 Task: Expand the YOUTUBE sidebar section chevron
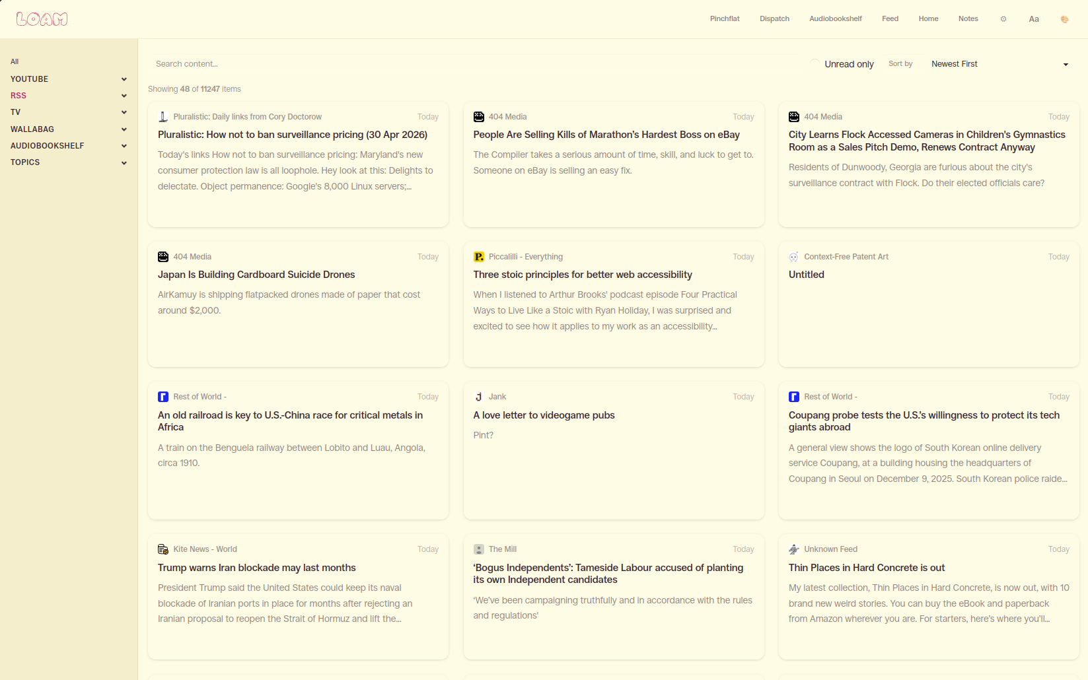pos(124,79)
